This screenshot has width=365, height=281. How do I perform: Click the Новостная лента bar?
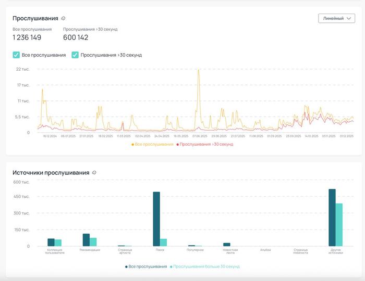pyautogui.click(x=227, y=245)
